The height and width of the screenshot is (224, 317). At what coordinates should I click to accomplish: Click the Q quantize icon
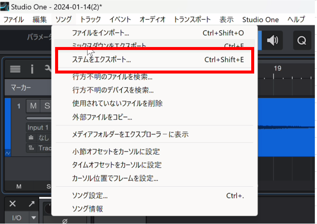(302, 40)
